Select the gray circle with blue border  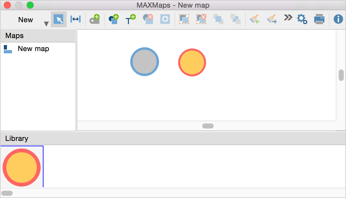point(144,62)
